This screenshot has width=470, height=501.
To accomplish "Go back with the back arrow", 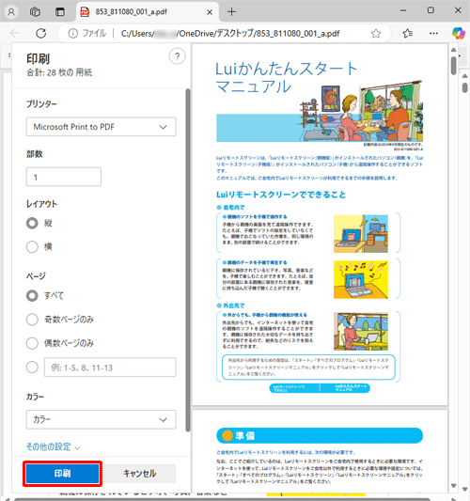I will click(15, 33).
